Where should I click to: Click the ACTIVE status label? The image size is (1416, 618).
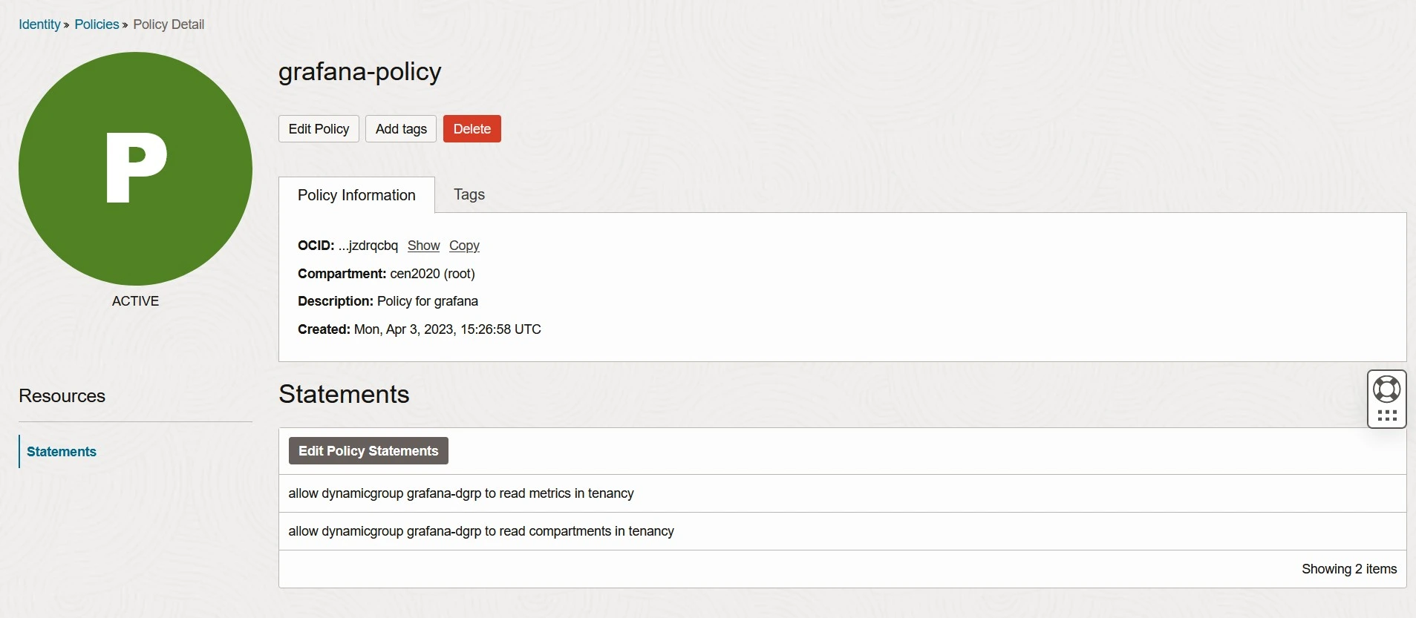point(135,301)
